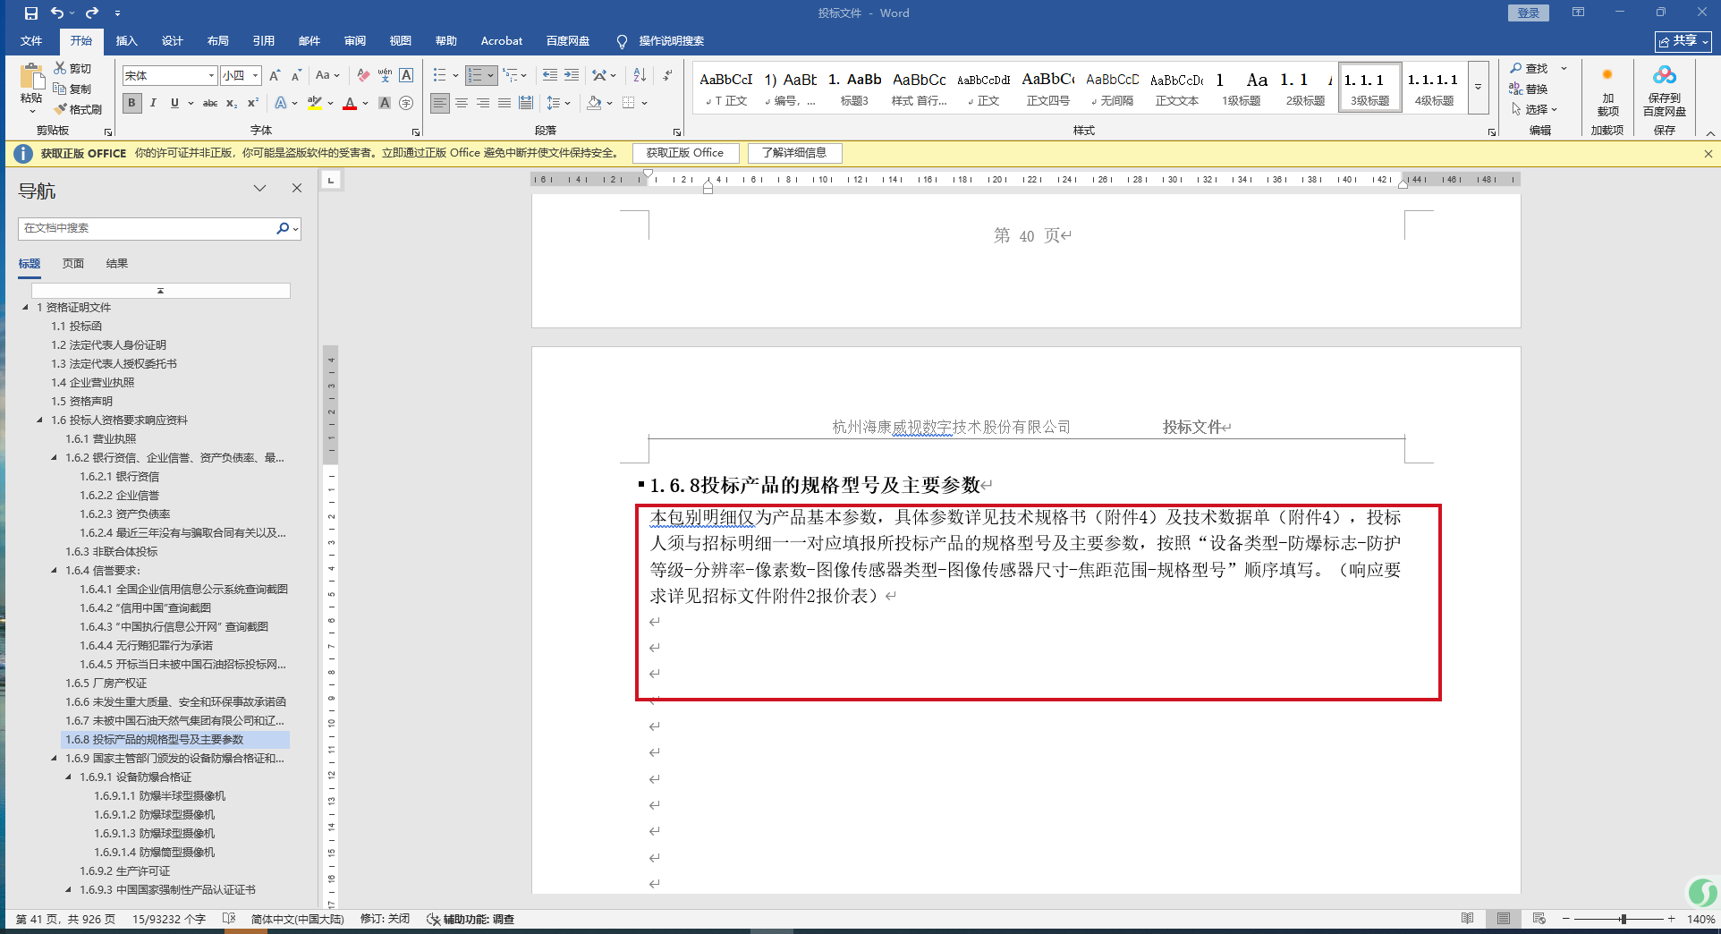Collapse the 1 资格证明文件 heading in navigation
The width and height of the screenshot is (1721, 934).
point(25,308)
